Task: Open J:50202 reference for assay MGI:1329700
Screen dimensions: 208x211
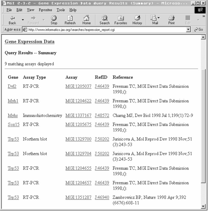Action: tap(102, 139)
